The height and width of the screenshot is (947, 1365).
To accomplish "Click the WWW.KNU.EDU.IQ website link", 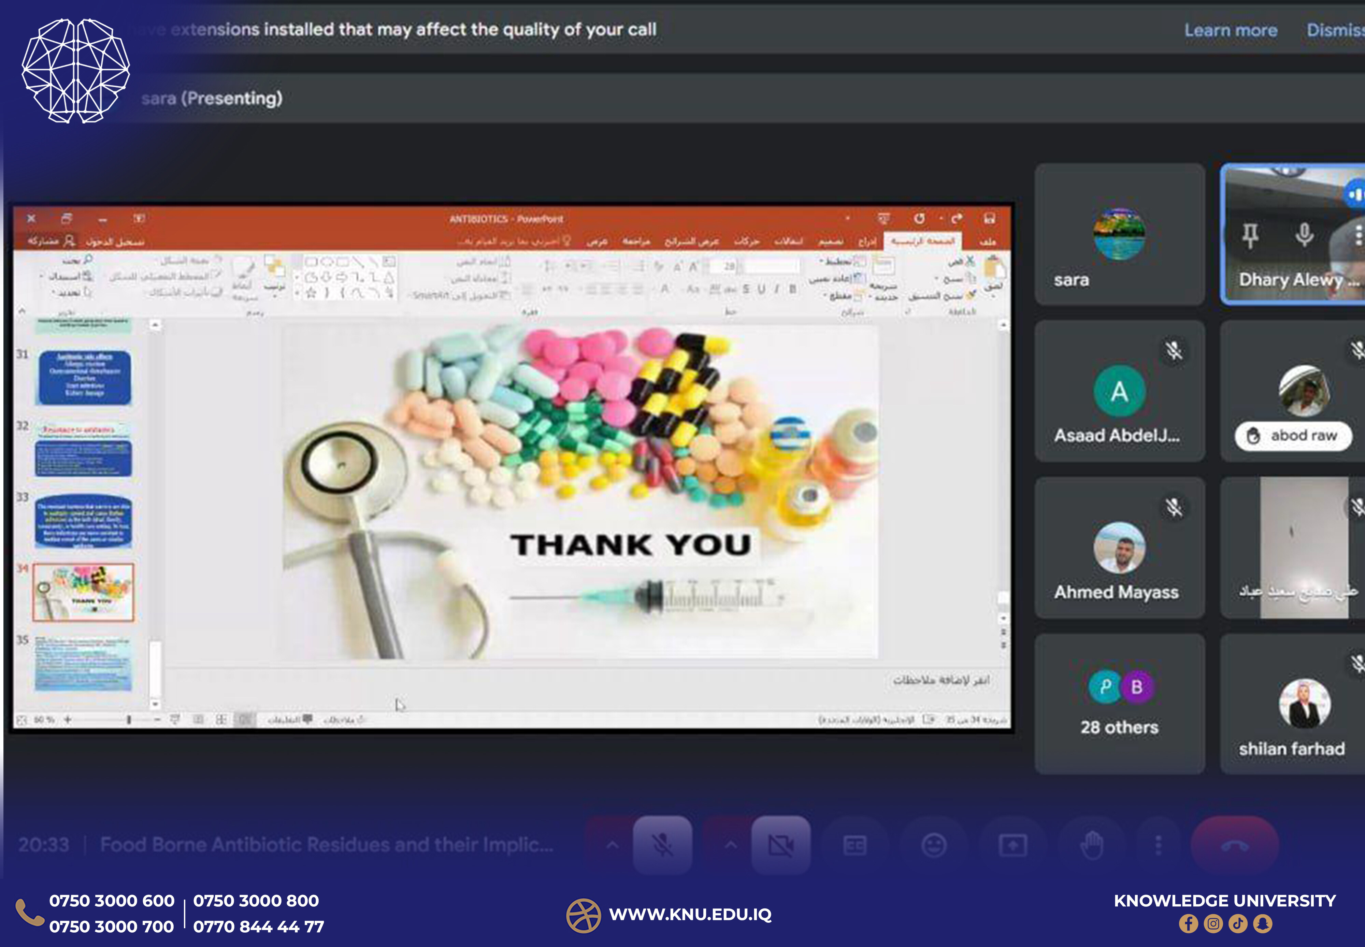I will click(690, 914).
